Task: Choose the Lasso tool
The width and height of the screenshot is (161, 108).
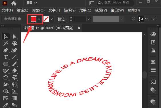Action: click(14, 43)
